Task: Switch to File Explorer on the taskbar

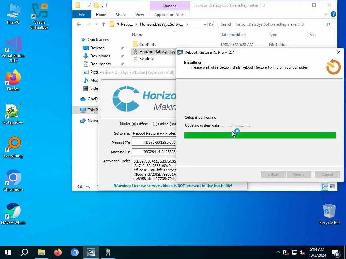Action: 41,252
